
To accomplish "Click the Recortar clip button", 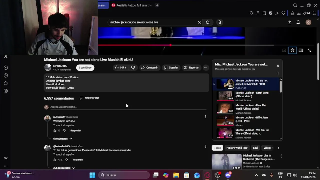I will coord(191,67).
